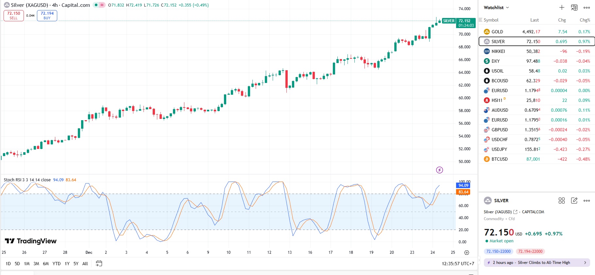Click the purple lightning event marker on chart

click(439, 170)
